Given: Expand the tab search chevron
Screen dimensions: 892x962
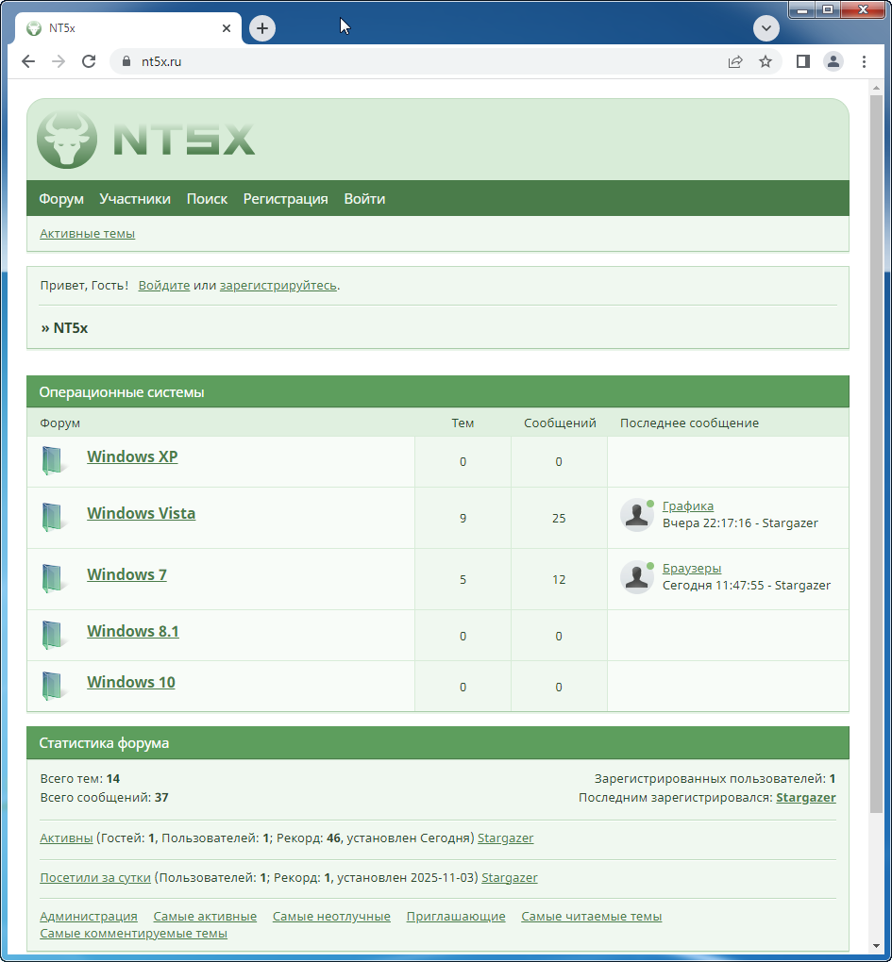Looking at the screenshot, I should tap(766, 28).
